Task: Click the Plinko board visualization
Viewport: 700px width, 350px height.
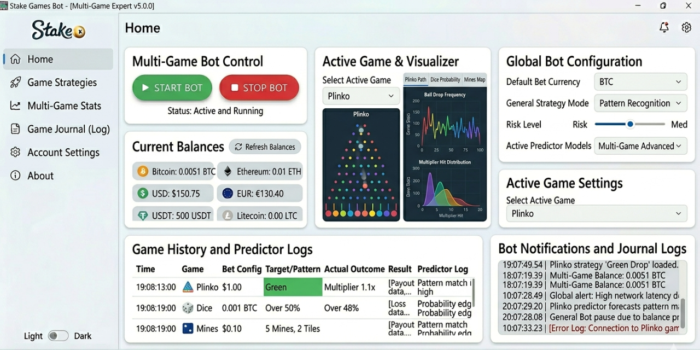Action: [361, 165]
